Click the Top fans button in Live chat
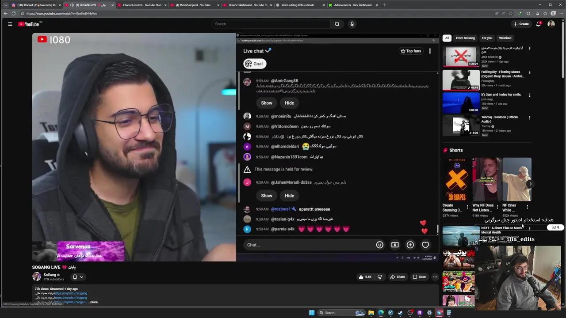This screenshot has height=318, width=566. 411,51
